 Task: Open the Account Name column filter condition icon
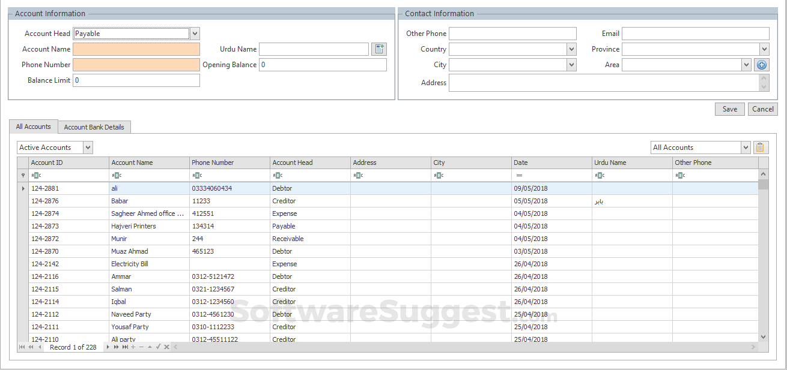pos(116,175)
